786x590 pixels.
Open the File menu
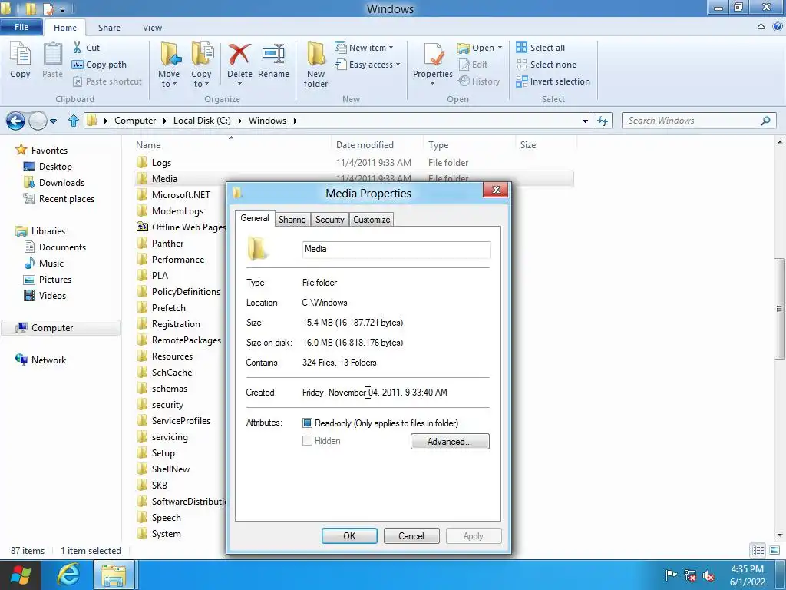pos(21,27)
